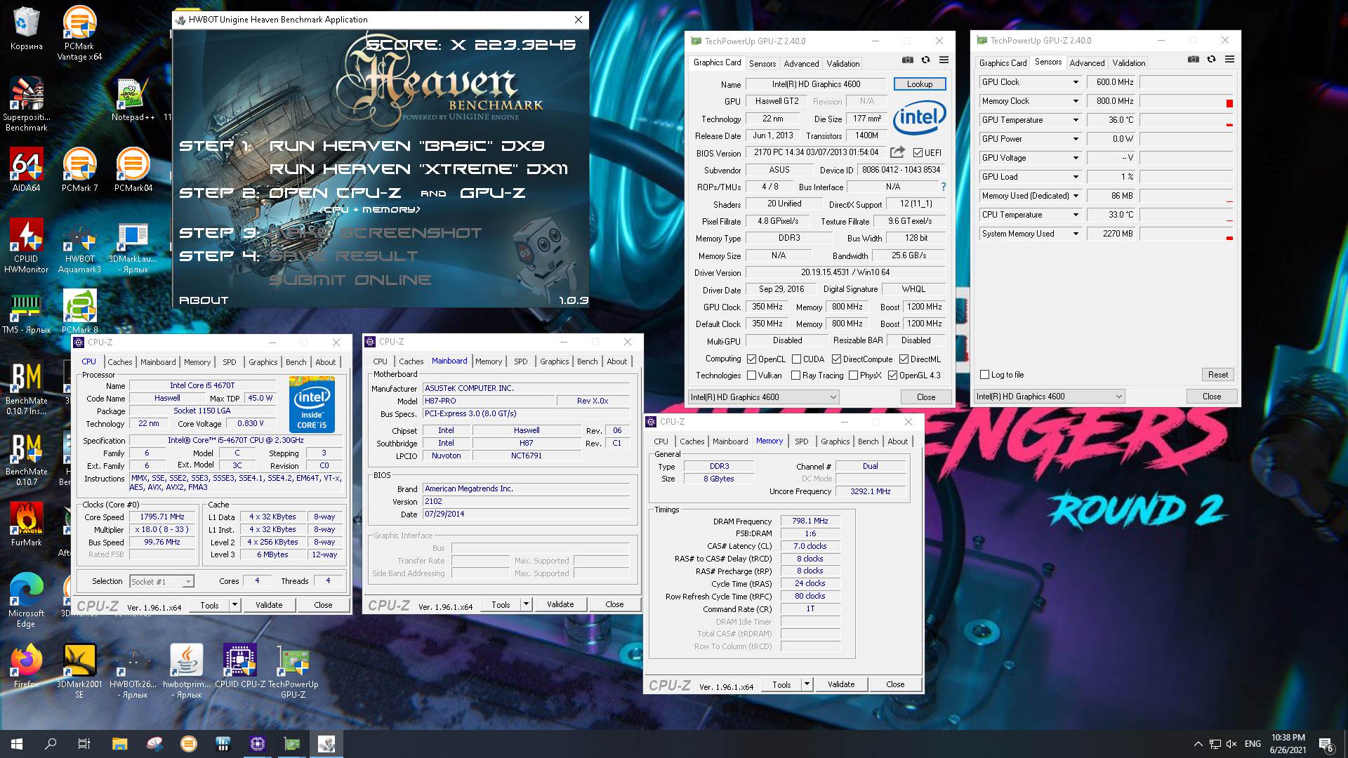1348x758 pixels.
Task: Expand the System Memory Used sensor dropdown
Action: (1075, 234)
